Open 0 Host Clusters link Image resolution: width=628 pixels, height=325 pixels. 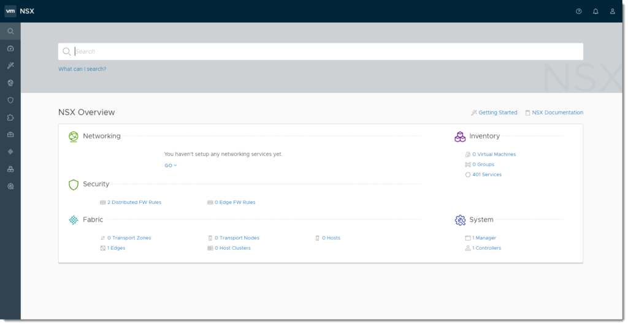click(232, 248)
